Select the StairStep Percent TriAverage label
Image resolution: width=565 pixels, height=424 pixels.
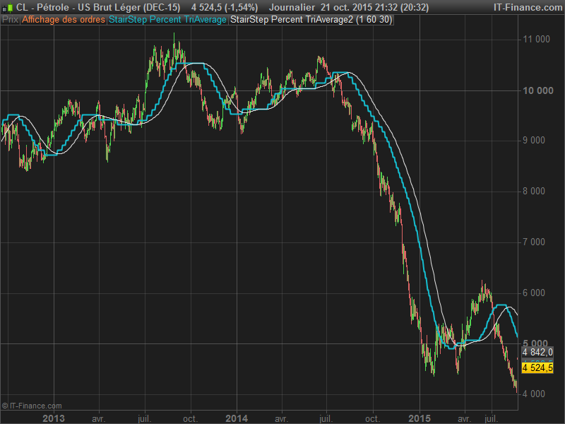(x=167, y=20)
